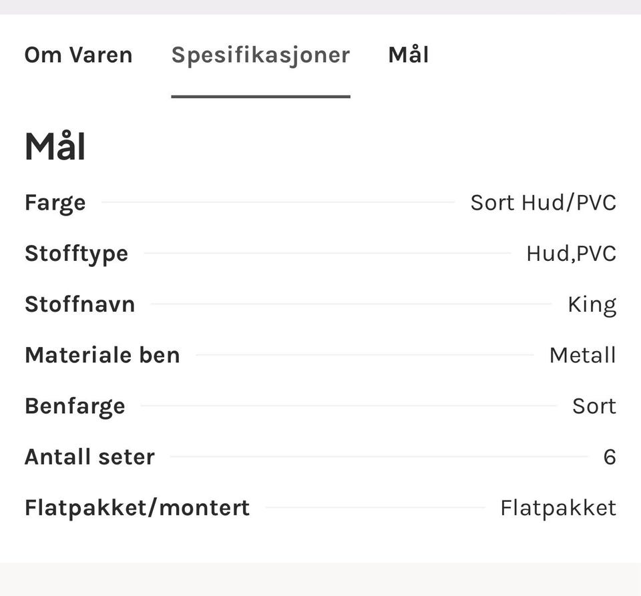Click the Stofftype label
Viewport: 641px width, 596px height.
[76, 254]
